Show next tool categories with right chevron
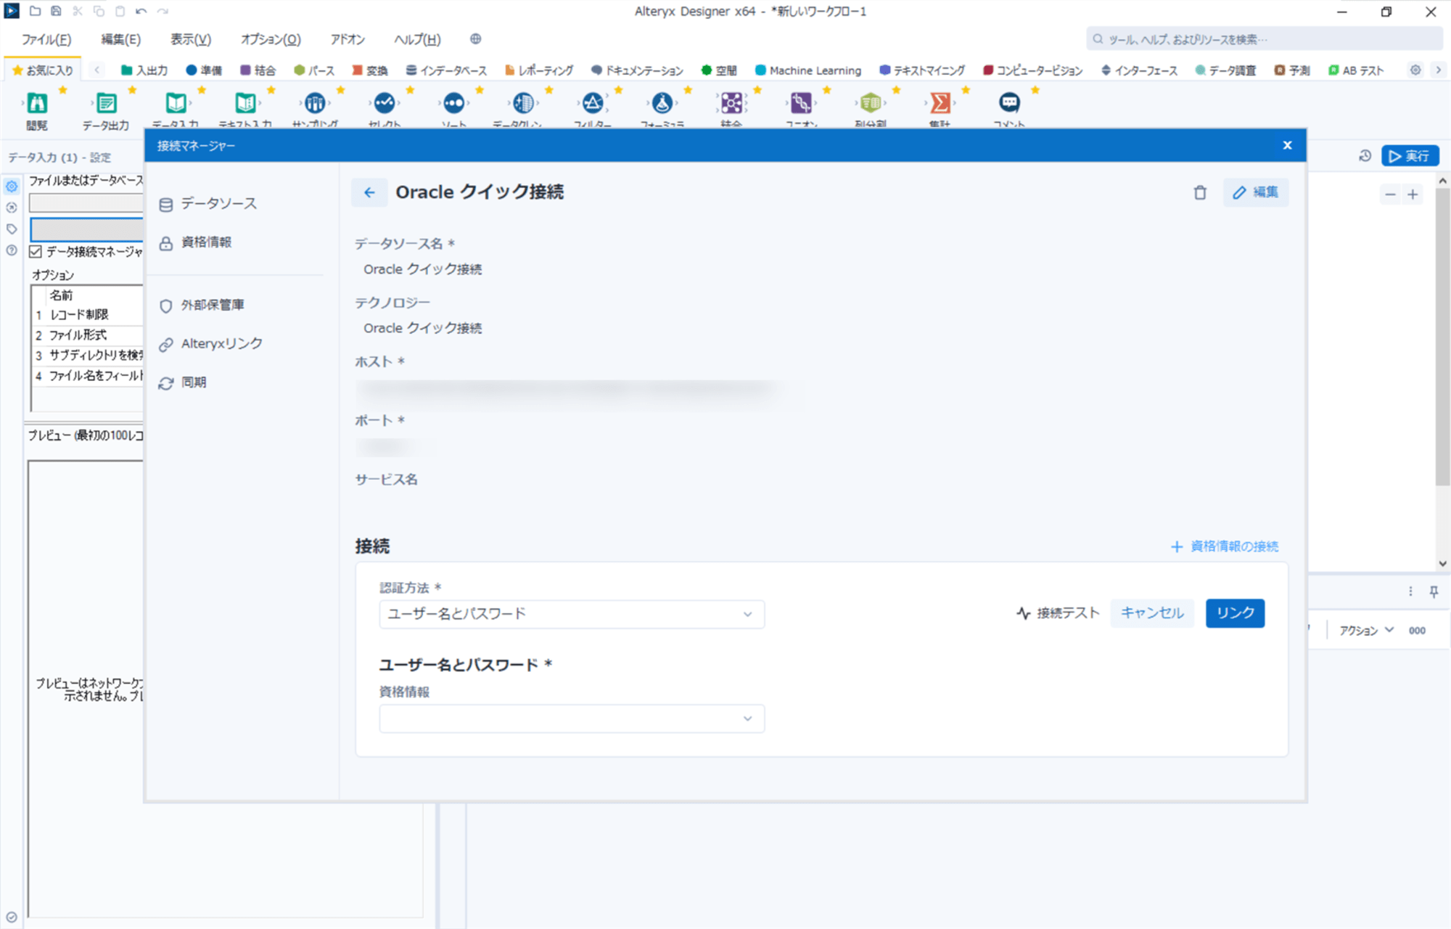Viewport: 1451px width, 929px height. pos(1438,70)
